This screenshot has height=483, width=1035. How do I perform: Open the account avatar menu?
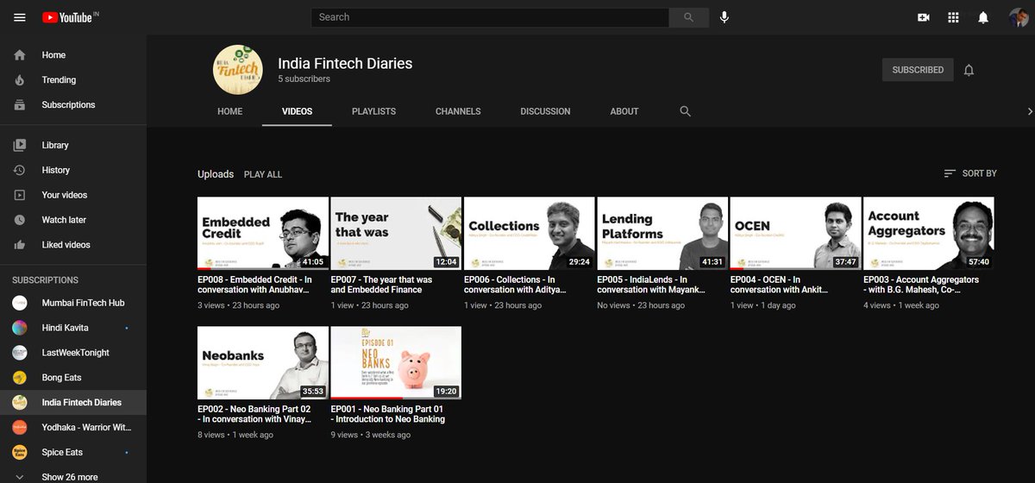tap(1019, 17)
